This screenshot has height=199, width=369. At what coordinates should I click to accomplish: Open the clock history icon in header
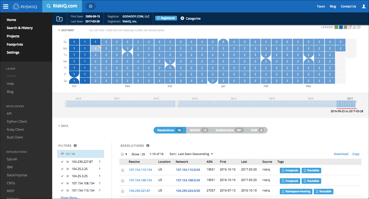click(91, 6)
